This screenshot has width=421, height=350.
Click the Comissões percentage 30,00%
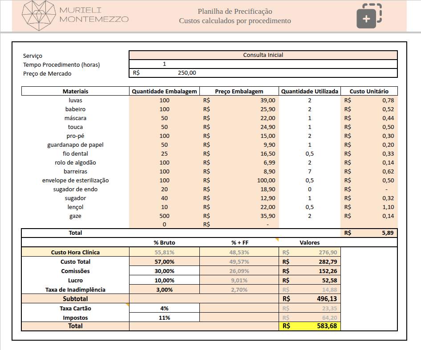click(165, 271)
